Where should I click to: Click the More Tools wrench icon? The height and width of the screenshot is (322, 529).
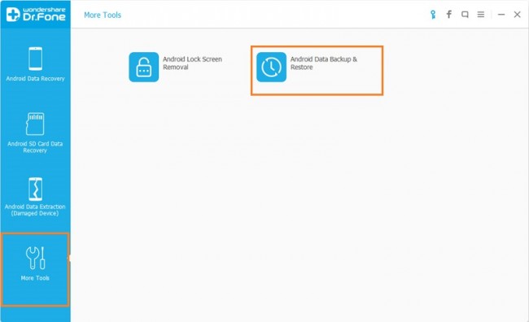pyautogui.click(x=36, y=258)
